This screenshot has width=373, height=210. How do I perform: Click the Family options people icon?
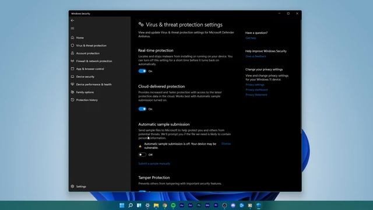click(x=72, y=92)
